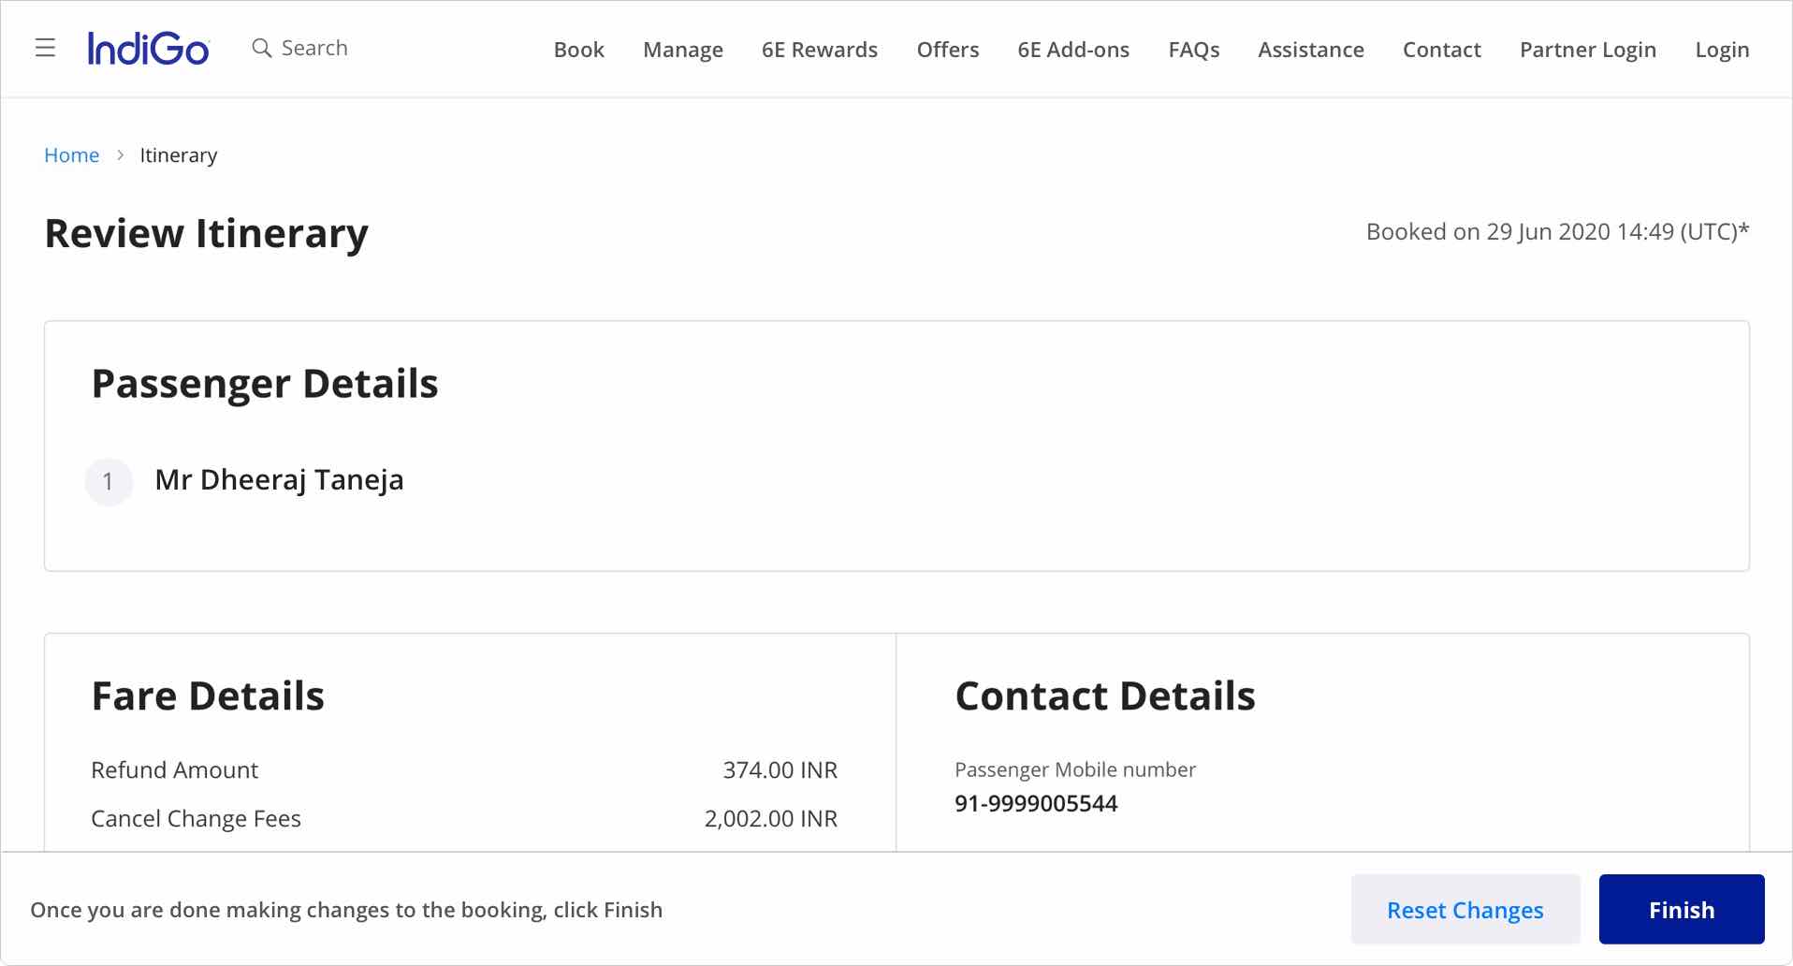Open the hamburger navigation menu

click(44, 48)
